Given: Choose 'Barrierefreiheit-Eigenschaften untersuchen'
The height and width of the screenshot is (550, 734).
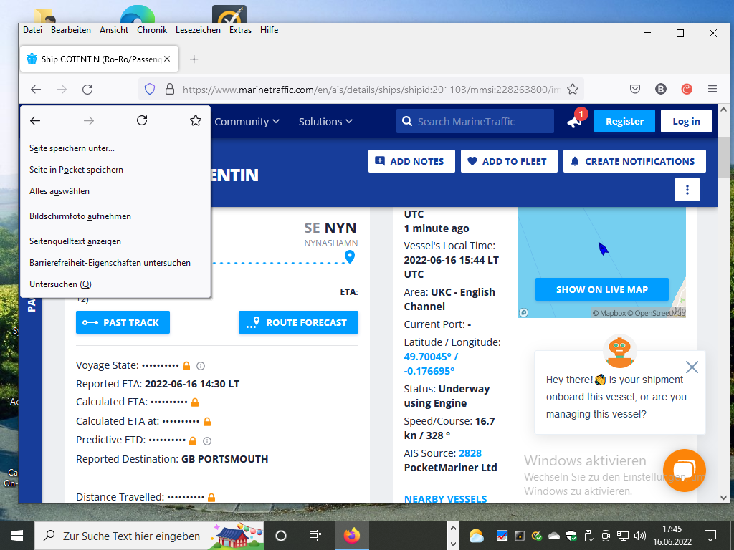Looking at the screenshot, I should pos(115,263).
